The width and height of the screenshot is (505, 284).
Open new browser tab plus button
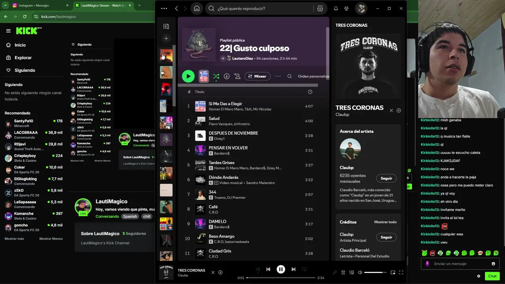[139, 6]
